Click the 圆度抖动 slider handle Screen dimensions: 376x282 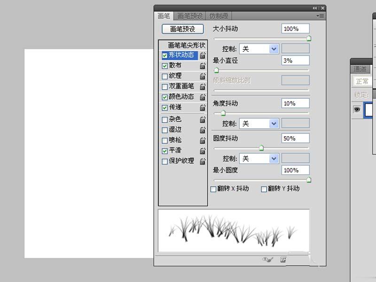click(x=261, y=148)
